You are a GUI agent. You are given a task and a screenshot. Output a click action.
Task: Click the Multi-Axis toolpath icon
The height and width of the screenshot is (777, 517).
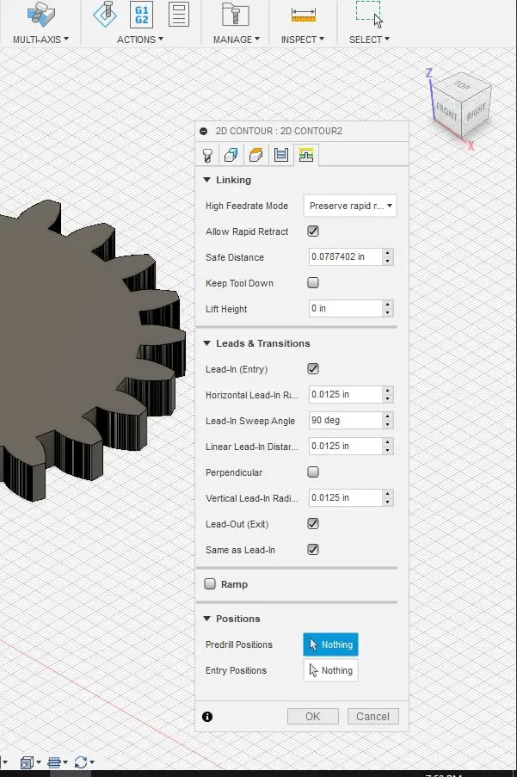coord(40,15)
